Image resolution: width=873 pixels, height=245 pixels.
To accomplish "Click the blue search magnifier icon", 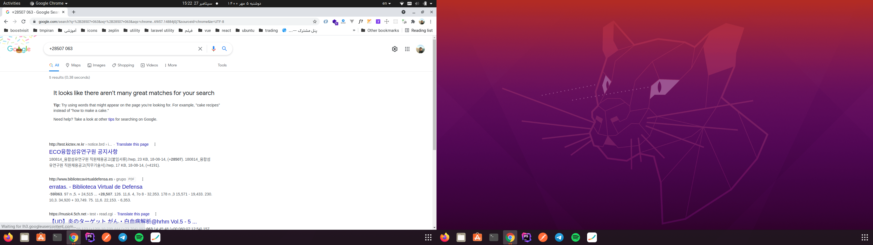I will click(x=224, y=49).
